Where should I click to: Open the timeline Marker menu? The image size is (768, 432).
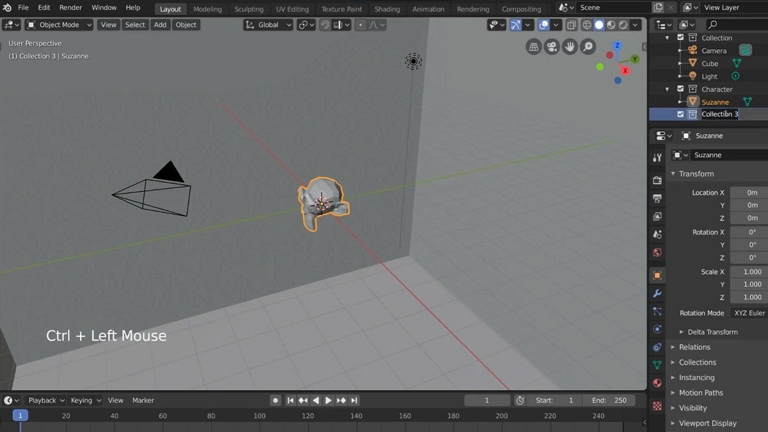(143, 400)
